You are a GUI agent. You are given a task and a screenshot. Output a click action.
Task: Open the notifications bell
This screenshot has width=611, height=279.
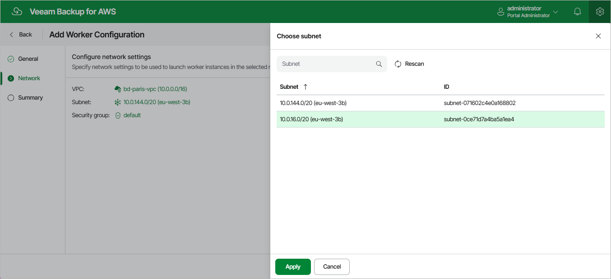(x=577, y=12)
